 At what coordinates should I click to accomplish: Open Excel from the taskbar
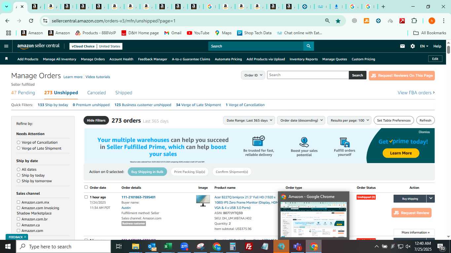pyautogui.click(x=168, y=246)
